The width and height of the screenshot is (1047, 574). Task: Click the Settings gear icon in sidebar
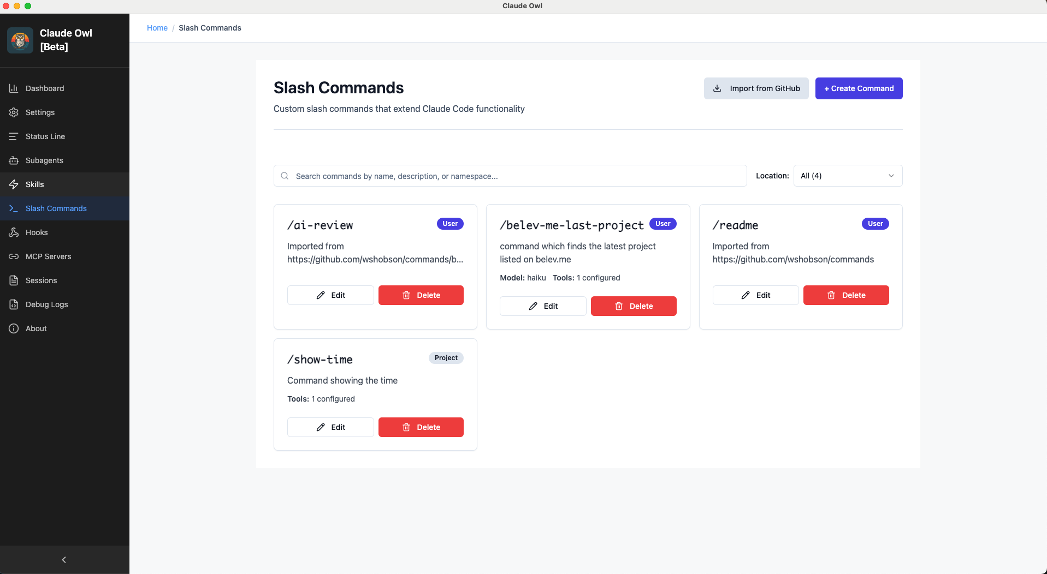pos(14,112)
